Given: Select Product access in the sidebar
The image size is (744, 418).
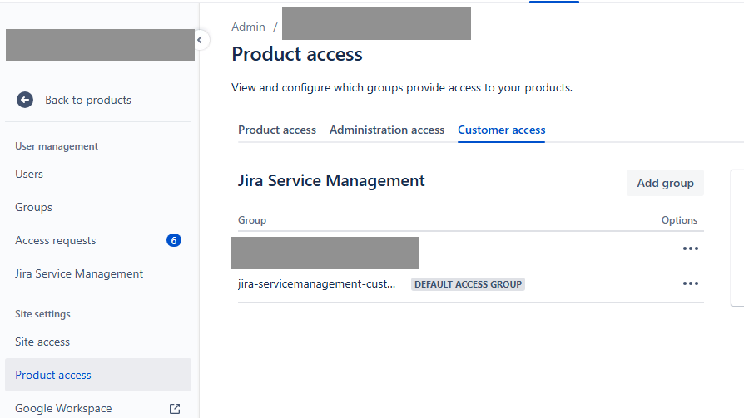Looking at the screenshot, I should tap(98, 375).
